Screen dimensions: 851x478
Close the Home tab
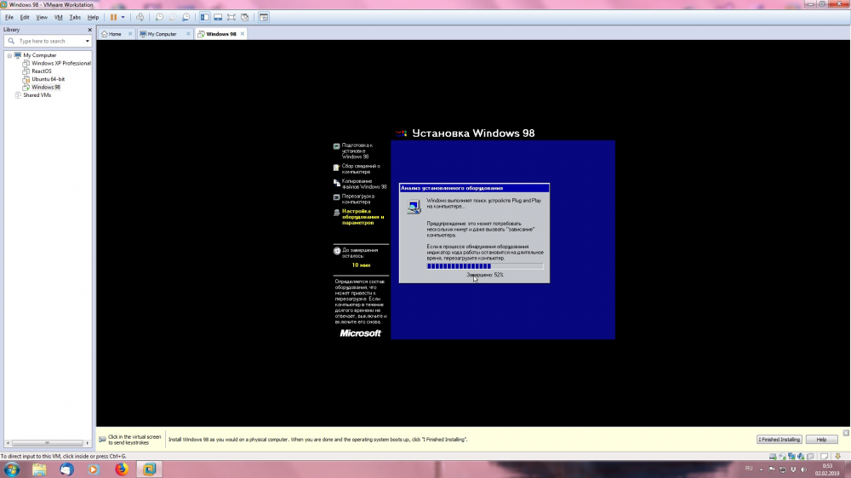(x=130, y=34)
